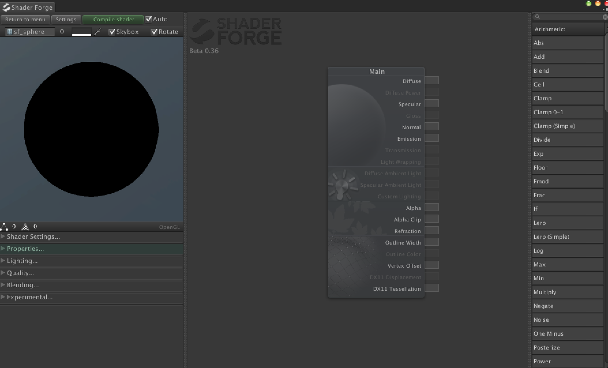Viewport: 608px width, 368px height.
Task: Click the Normal input connector
Action: 432,127
